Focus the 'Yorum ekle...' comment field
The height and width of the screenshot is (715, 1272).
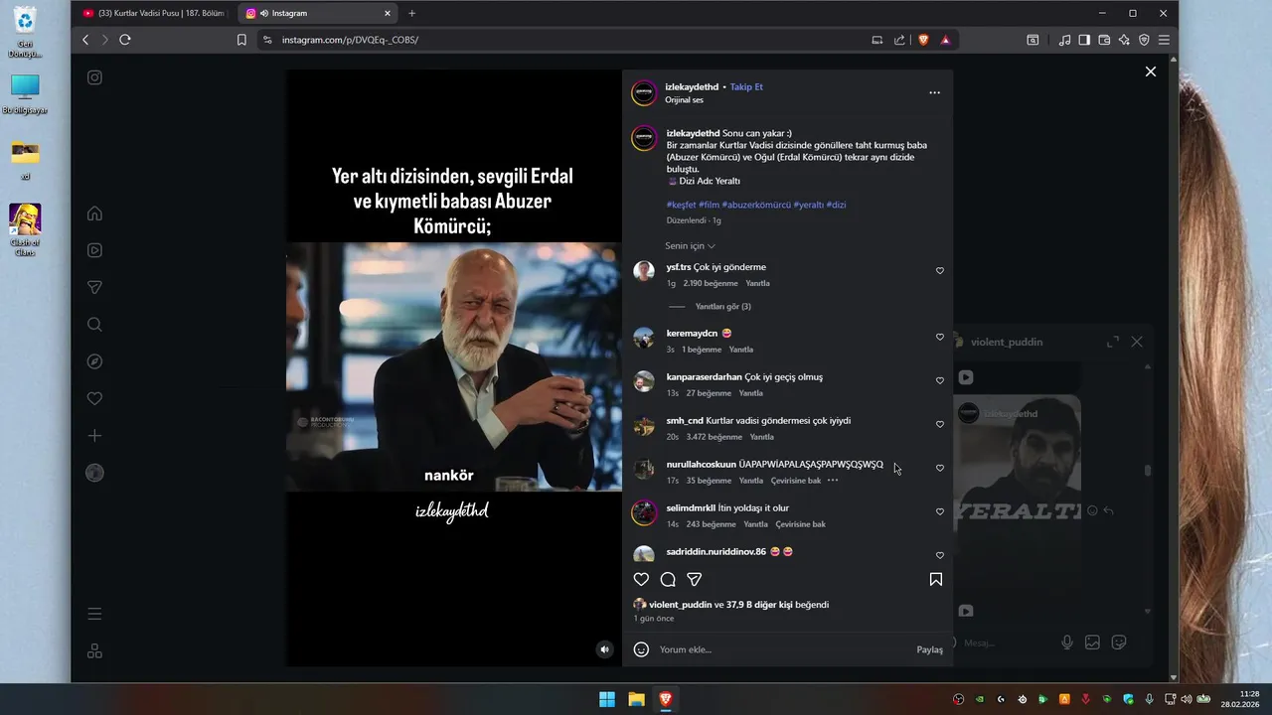(785, 649)
